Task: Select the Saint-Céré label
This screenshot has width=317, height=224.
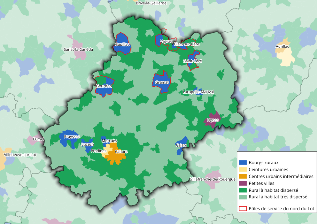Action: pyautogui.click(x=193, y=61)
